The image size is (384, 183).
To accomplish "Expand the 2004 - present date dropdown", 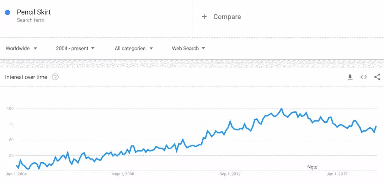I will [x=75, y=49].
